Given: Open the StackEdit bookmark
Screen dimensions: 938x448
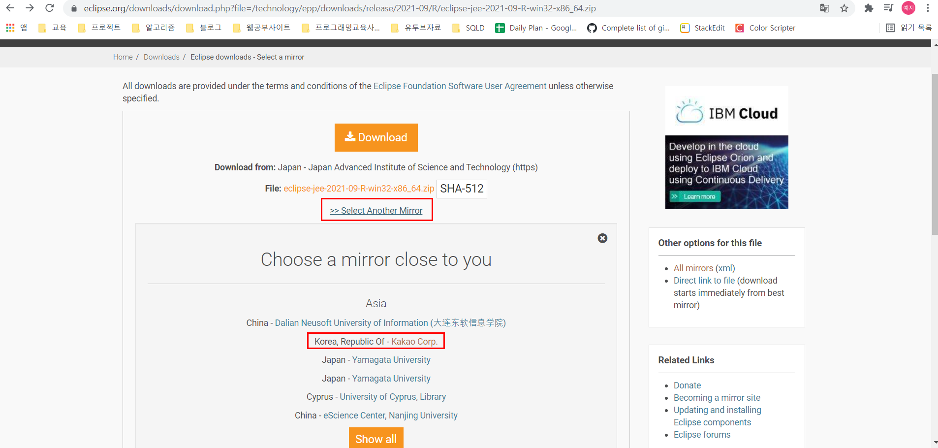Looking at the screenshot, I should click(x=702, y=28).
